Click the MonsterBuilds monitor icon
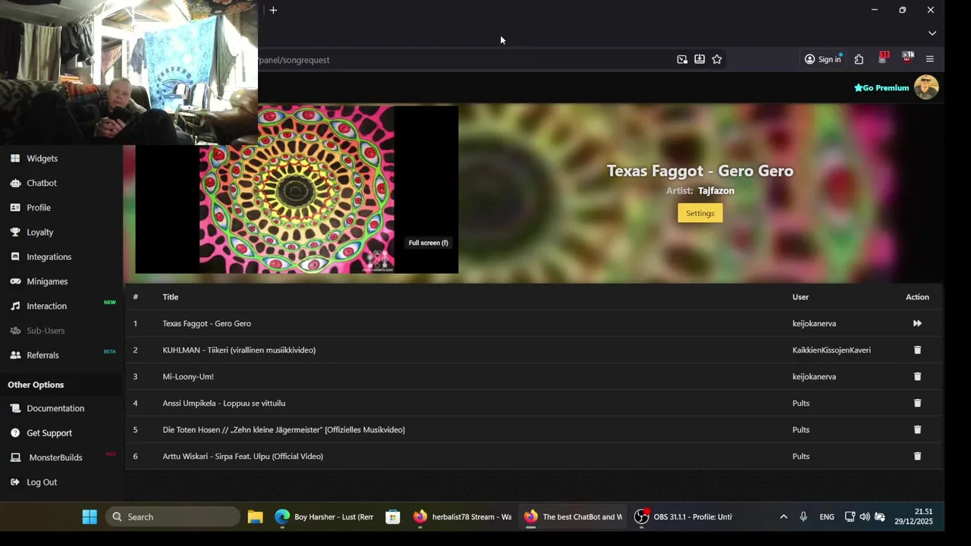This screenshot has height=546, width=971. pos(15,457)
